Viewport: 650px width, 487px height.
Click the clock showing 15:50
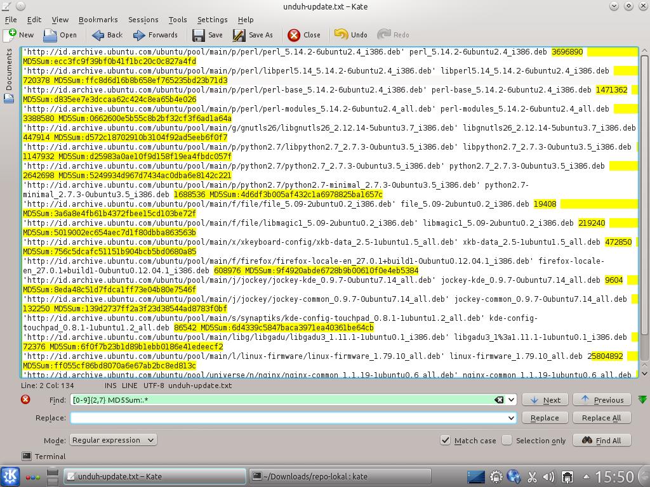tap(614, 477)
